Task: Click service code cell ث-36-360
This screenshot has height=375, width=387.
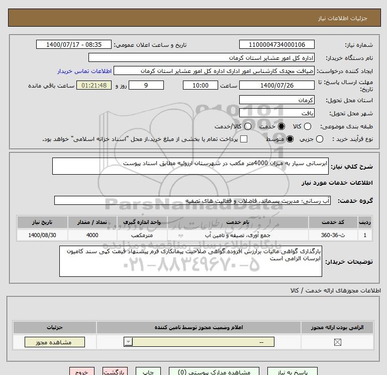Action: click(x=333, y=235)
